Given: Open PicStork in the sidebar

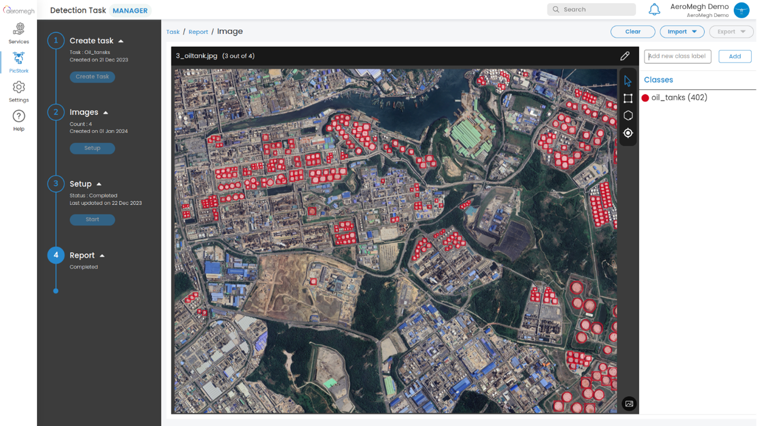Looking at the screenshot, I should coord(19,62).
